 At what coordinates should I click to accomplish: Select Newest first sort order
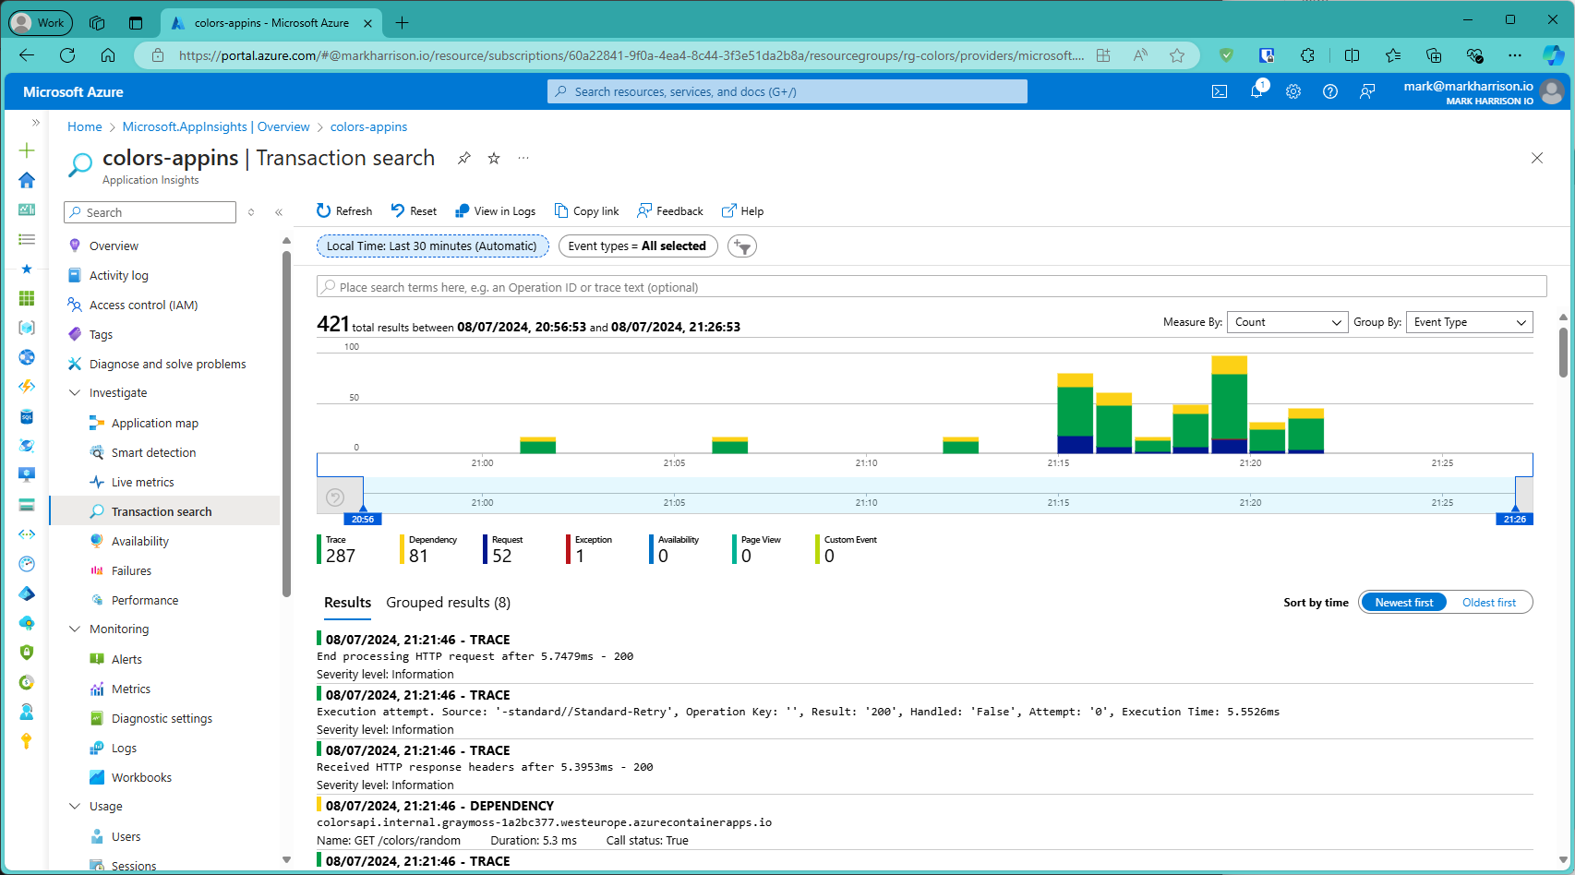coord(1403,603)
